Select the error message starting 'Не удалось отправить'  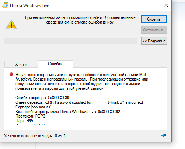click(x=82, y=82)
